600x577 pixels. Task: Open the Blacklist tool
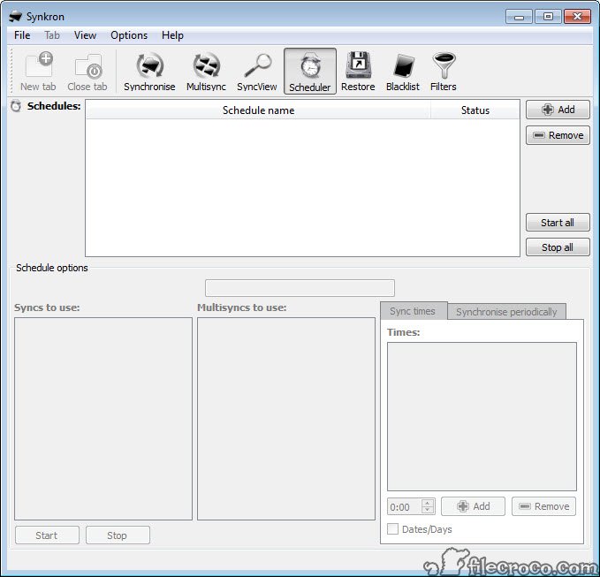pos(403,72)
